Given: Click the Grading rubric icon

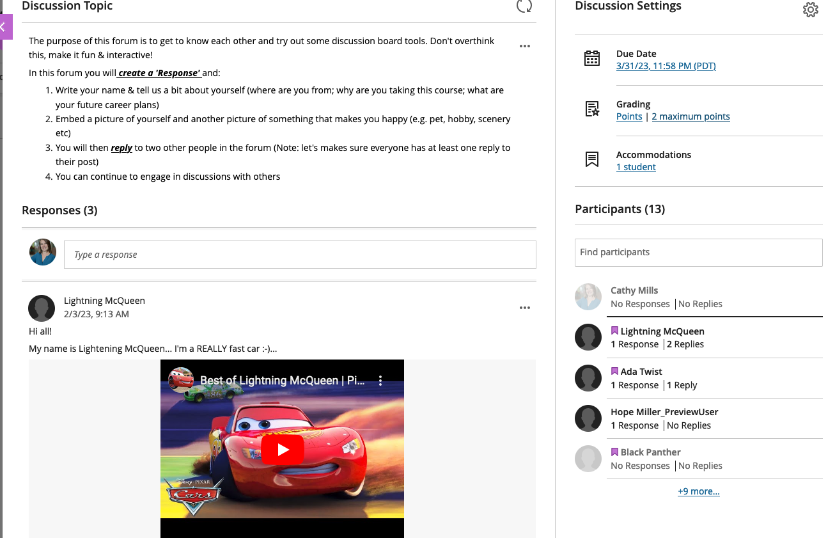Looking at the screenshot, I should point(592,109).
